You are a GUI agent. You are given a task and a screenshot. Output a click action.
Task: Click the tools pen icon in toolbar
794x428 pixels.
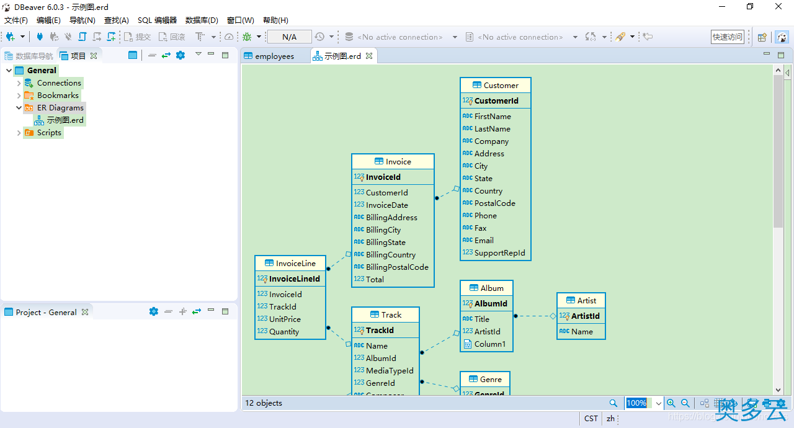click(x=620, y=37)
